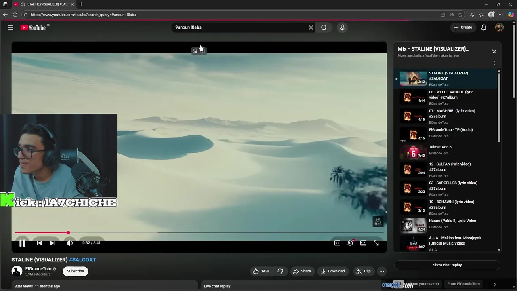Select 03 - SARCELLES lyric video
This screenshot has width=517, height=291.
point(446,188)
